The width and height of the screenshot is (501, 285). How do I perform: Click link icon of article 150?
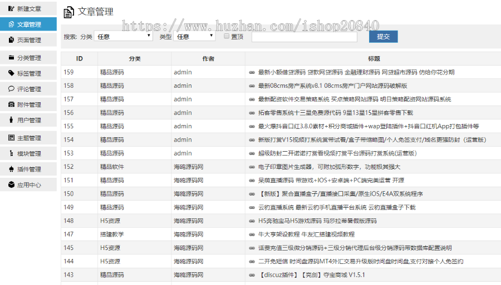click(x=252, y=194)
